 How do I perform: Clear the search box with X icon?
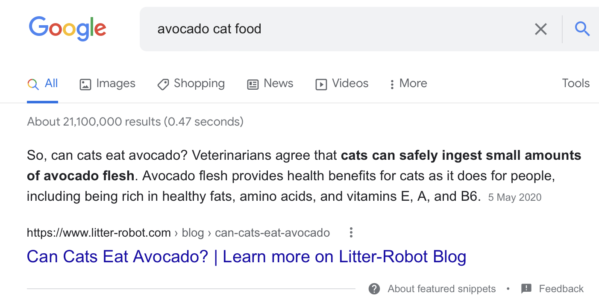[x=541, y=29]
